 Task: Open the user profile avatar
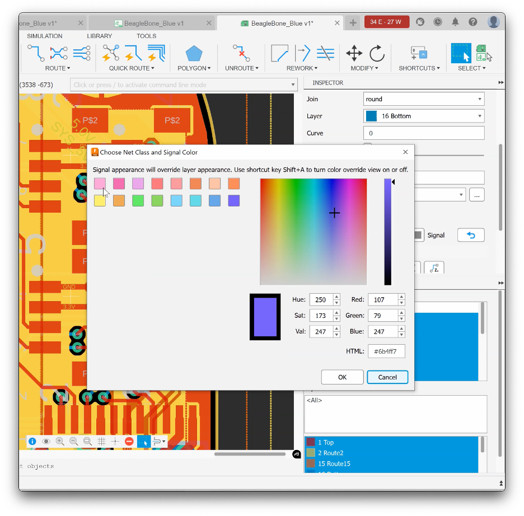(493, 22)
